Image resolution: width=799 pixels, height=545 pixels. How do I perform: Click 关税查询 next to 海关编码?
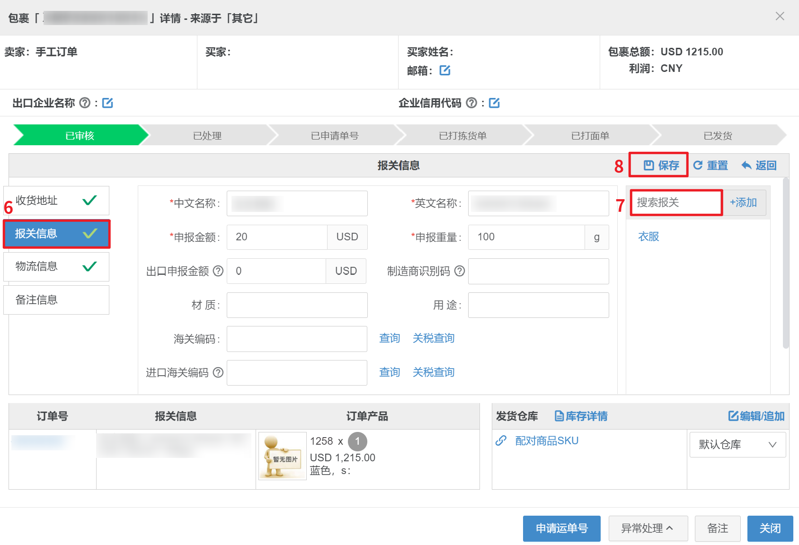[433, 338]
